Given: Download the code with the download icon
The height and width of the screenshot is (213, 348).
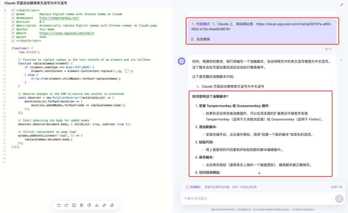Looking at the screenshot, I should click(97, 205).
